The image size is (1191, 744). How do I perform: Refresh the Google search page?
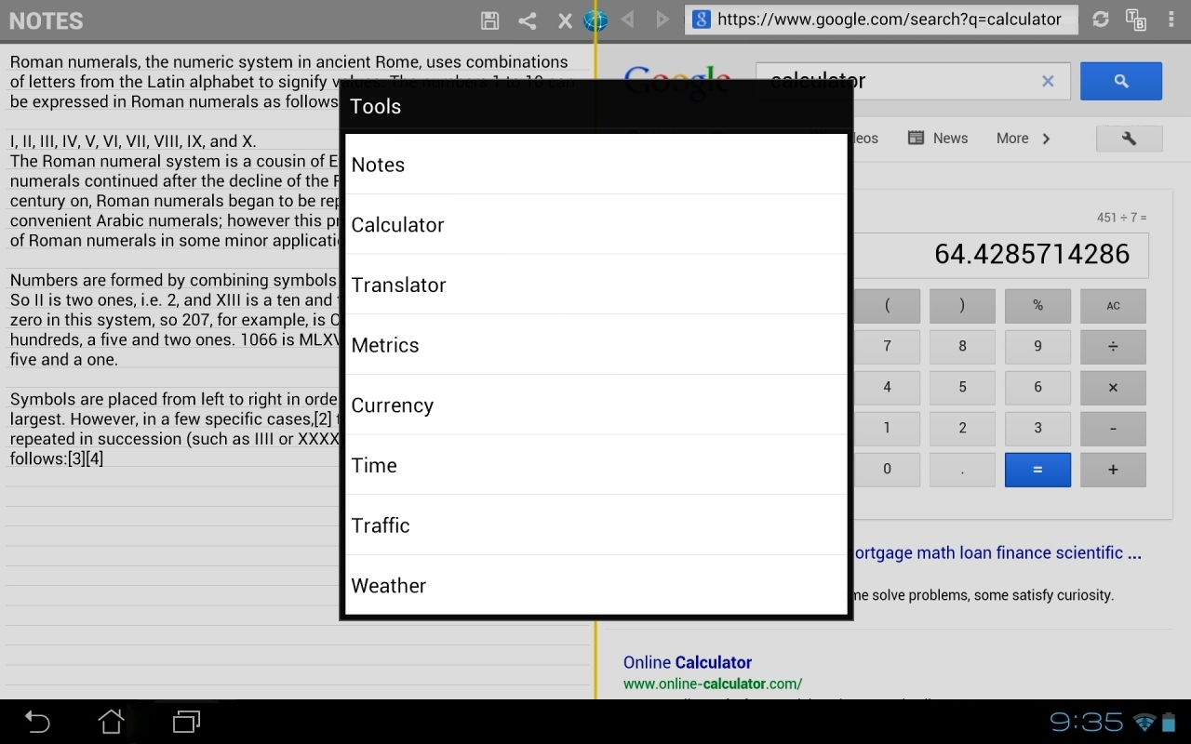1100,19
